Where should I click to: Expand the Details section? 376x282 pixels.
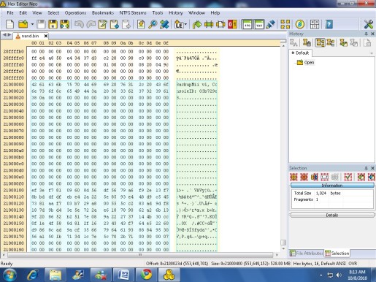pyautogui.click(x=332, y=215)
